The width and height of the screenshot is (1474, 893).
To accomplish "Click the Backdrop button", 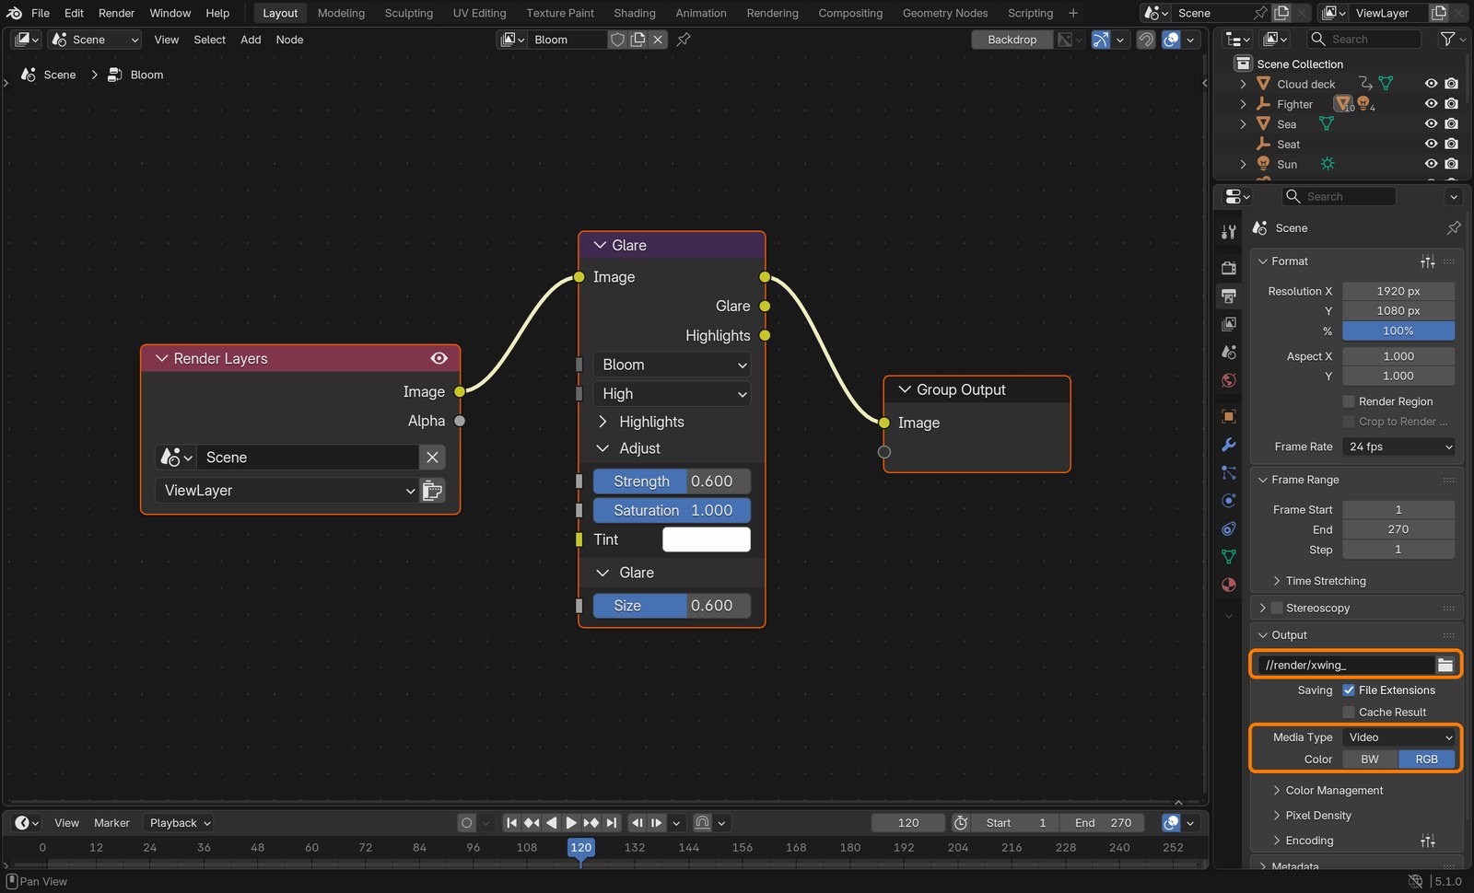I will pyautogui.click(x=1012, y=40).
